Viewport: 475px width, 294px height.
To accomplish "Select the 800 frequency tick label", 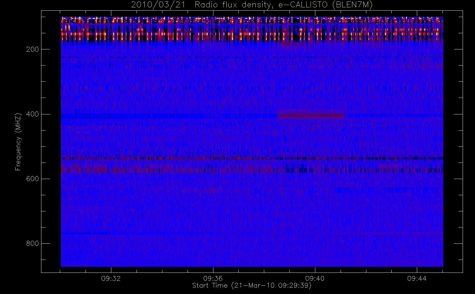I will click(33, 243).
